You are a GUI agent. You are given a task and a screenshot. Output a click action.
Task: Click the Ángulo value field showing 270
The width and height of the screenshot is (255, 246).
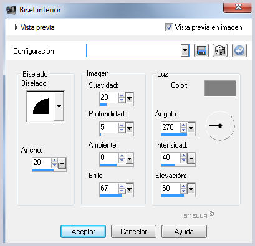point(171,127)
